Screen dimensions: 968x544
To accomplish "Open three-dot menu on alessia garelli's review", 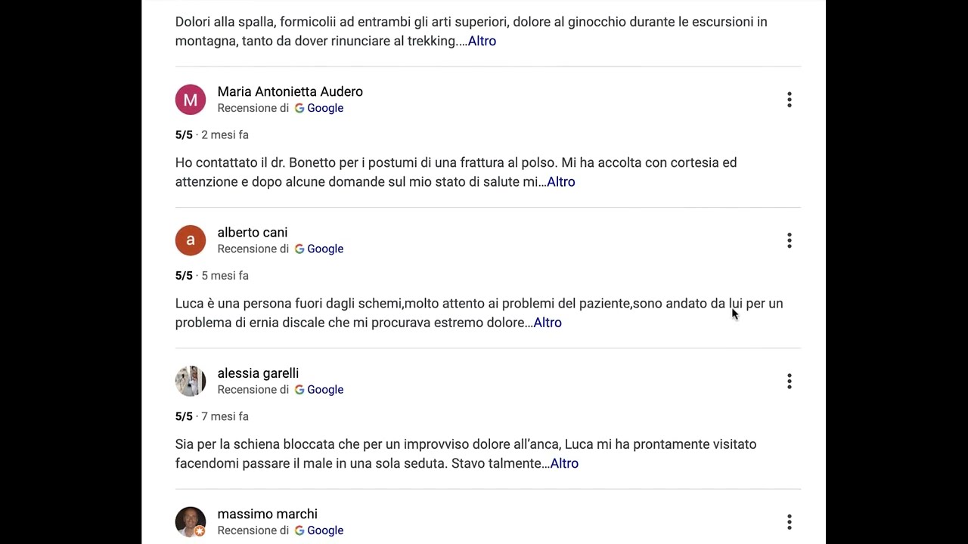I will tap(789, 382).
